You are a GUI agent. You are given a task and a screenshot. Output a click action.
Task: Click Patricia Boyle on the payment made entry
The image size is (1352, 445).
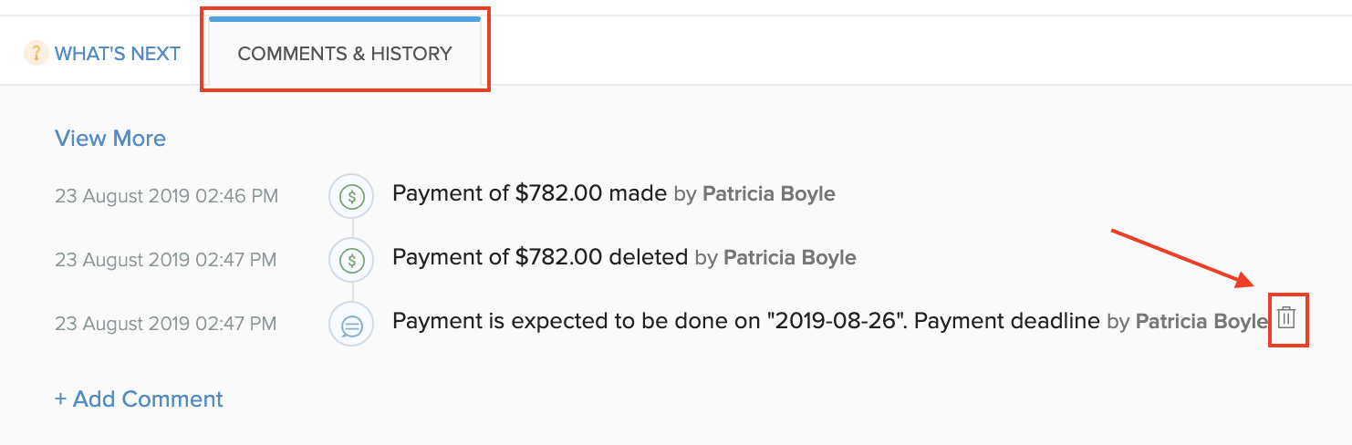pos(768,193)
